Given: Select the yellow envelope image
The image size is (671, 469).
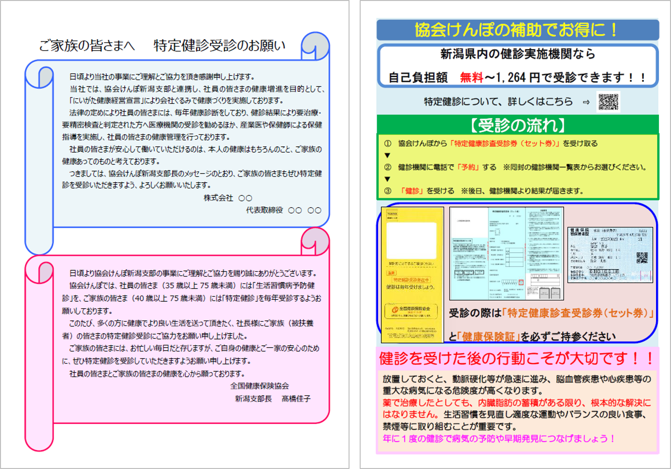Looking at the screenshot, I should click(412, 274).
